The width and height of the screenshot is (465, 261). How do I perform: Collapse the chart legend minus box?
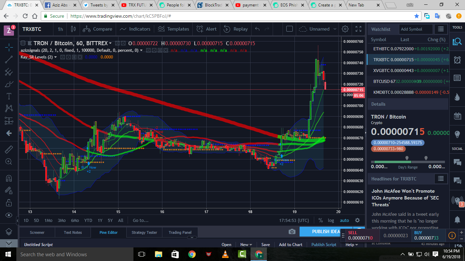23,43
